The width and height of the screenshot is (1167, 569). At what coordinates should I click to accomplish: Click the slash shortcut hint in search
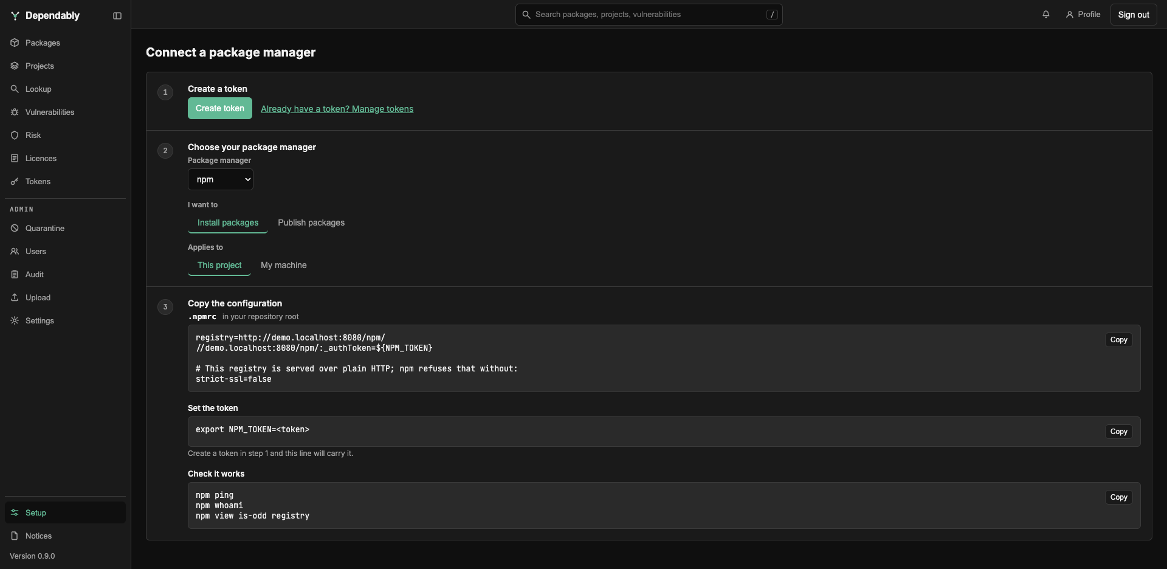(x=772, y=15)
